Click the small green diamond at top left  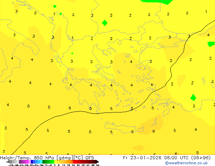pos(55,6)
